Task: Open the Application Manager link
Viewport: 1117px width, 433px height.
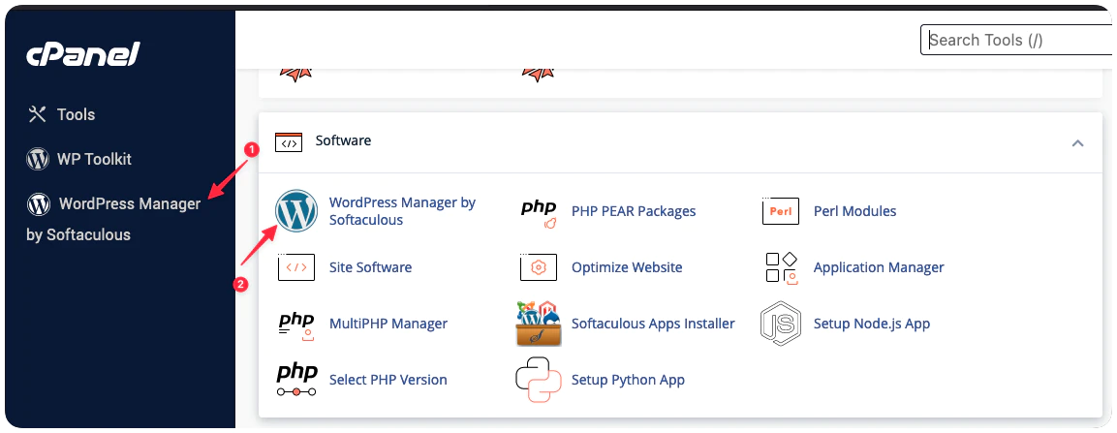Action: coord(879,267)
